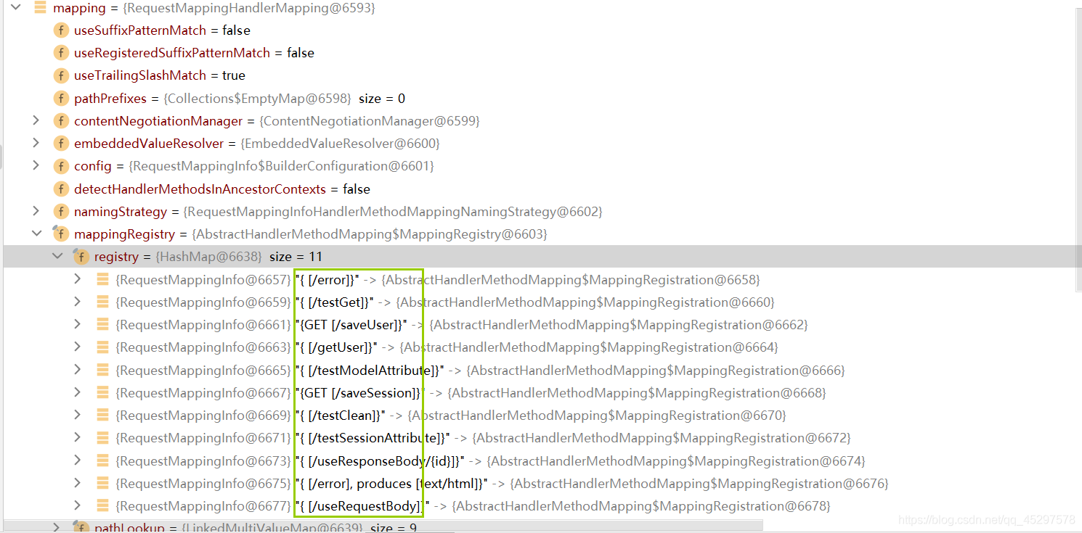Click the mapping object icon
This screenshot has width=1082, height=533.
coord(40,8)
